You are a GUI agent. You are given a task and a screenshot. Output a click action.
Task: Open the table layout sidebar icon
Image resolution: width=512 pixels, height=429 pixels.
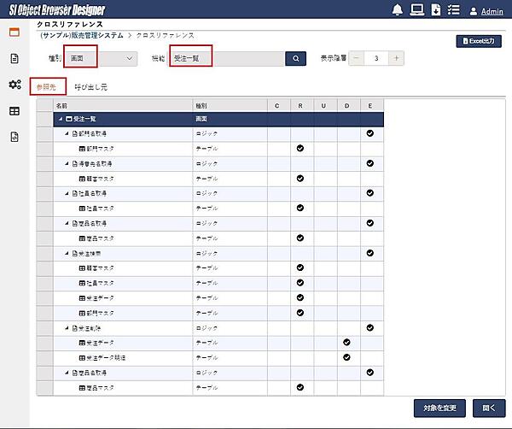tap(15, 111)
